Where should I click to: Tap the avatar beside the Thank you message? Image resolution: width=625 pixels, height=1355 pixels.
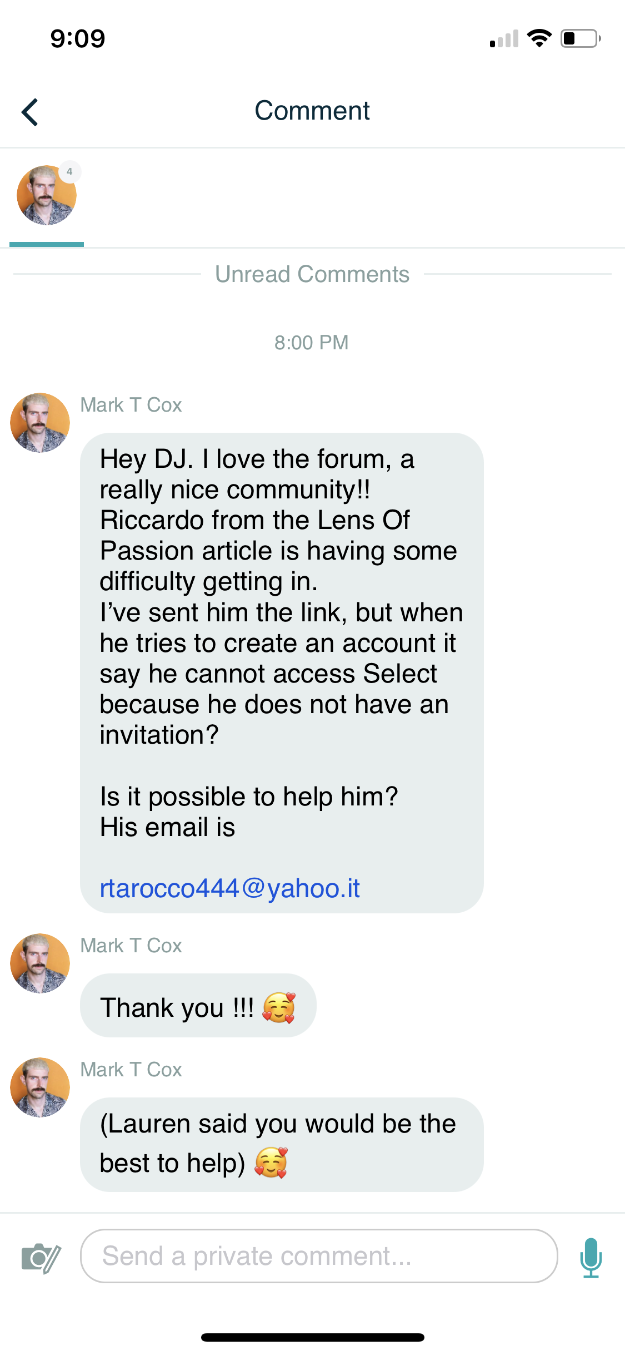click(x=40, y=963)
